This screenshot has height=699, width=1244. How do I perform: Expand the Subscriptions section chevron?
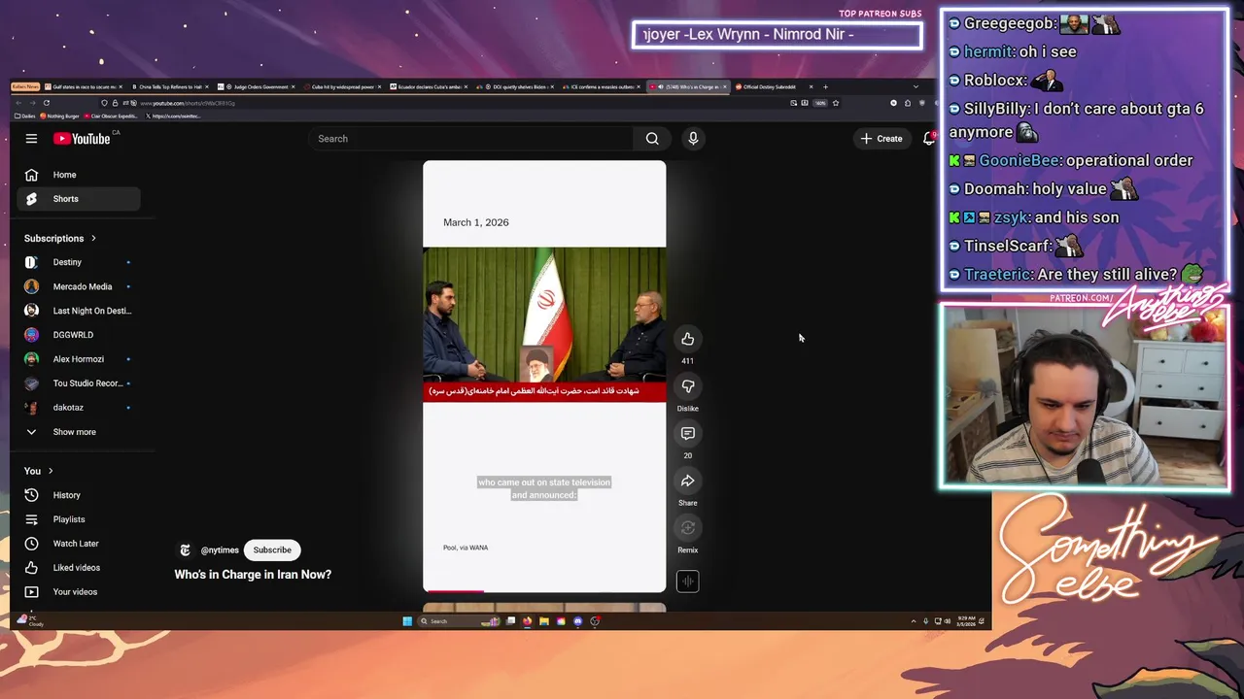[93, 238]
